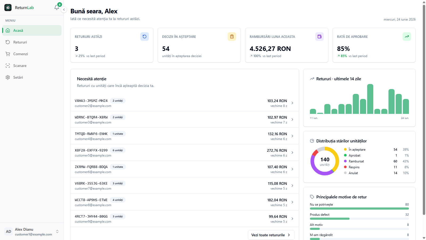Image resolution: width=426 pixels, height=240 pixels.
Task: Click the approval rate trend icon
Action: click(x=407, y=37)
